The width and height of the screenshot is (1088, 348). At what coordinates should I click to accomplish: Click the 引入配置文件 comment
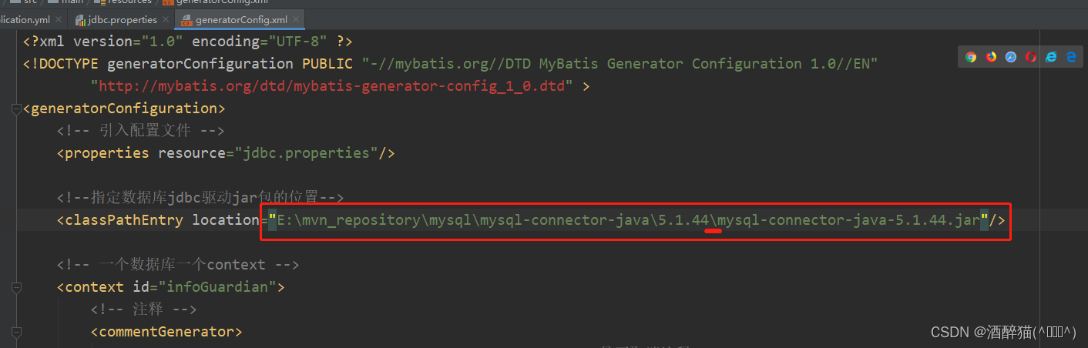(140, 131)
